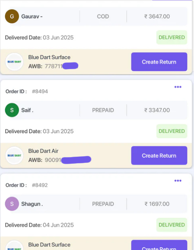
Task: Click AWB number starting 778711
Action: [x=61, y=66]
